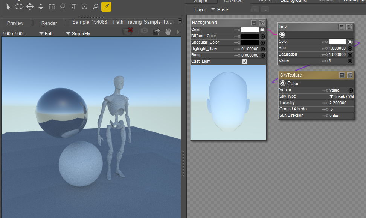Click the Turbidity value field
Image resolution: width=366 pixels, height=218 pixels.
337,103
